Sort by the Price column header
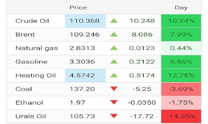This screenshot has height=124, width=208. (x=78, y=8)
